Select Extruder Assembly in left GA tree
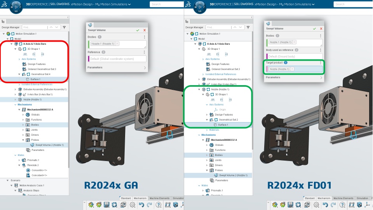Image resolution: width=373 pixels, height=210 pixels. click(x=45, y=89)
